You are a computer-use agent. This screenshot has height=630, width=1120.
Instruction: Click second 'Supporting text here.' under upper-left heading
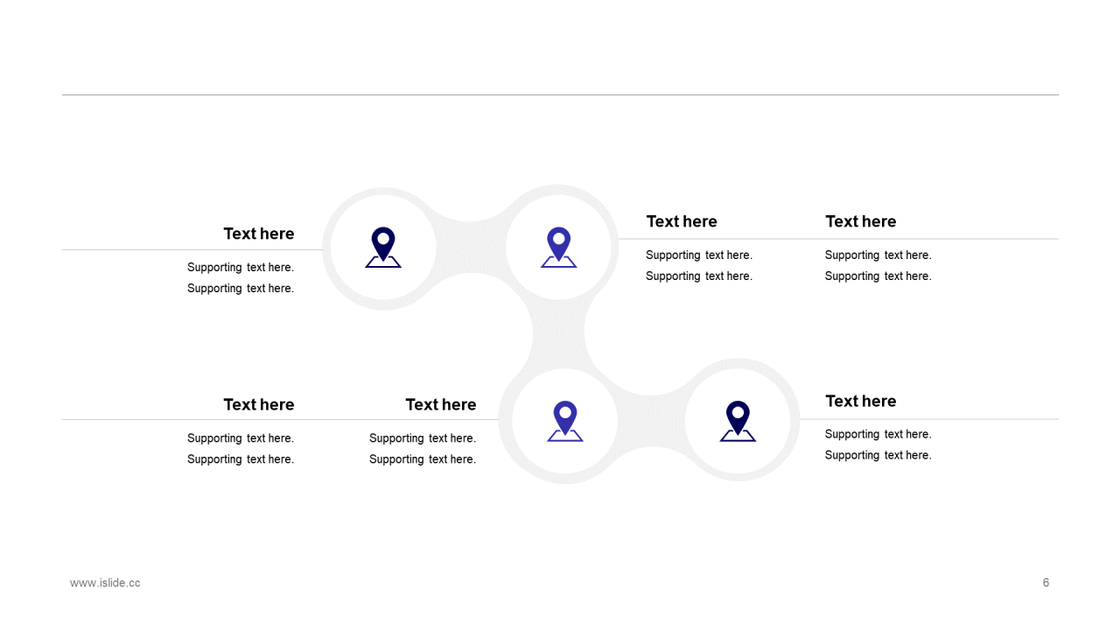tap(241, 289)
